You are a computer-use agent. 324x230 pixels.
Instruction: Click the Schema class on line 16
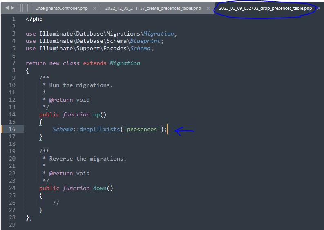(63, 130)
